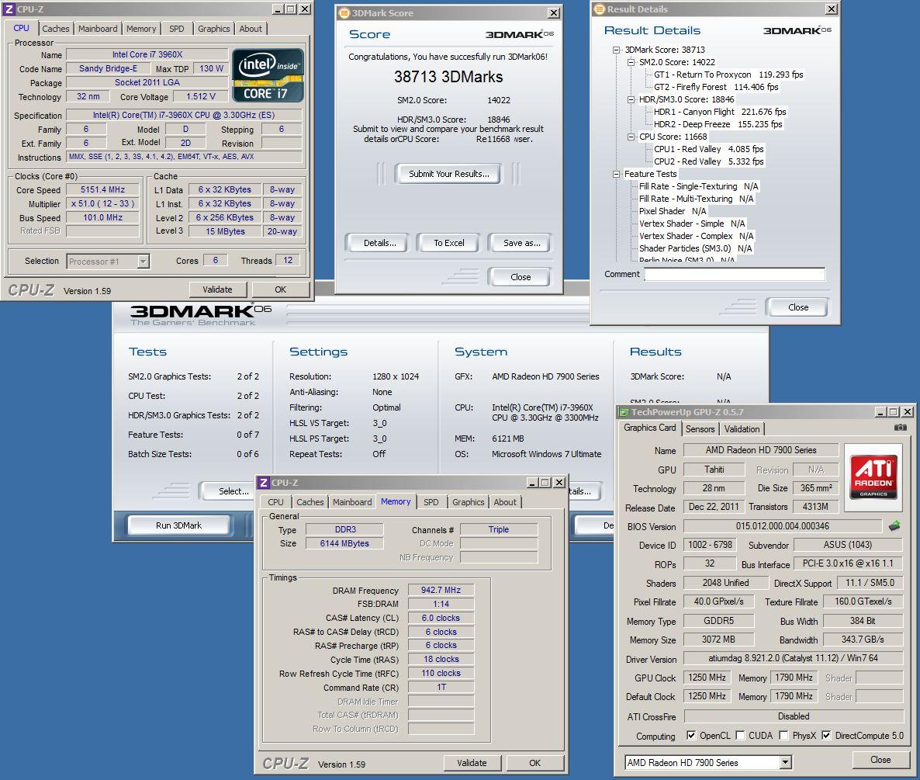
Task: Select GT1 - Return To Proxycon tree row
Action: coord(728,75)
